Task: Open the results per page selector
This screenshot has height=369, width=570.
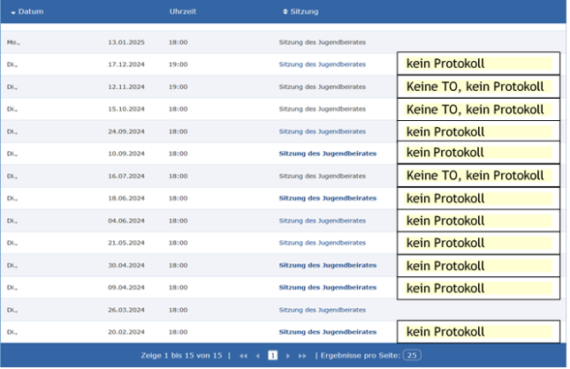Action: tap(412, 355)
